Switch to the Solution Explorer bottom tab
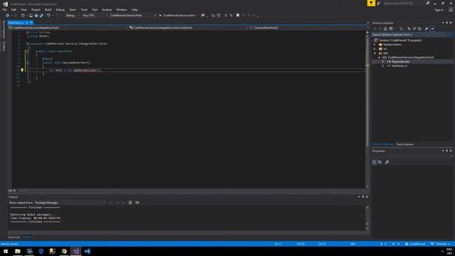 382,144
